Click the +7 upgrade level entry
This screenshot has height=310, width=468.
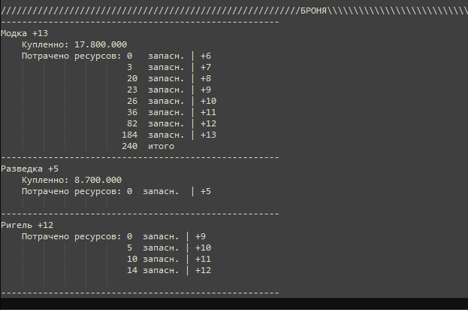(206, 67)
